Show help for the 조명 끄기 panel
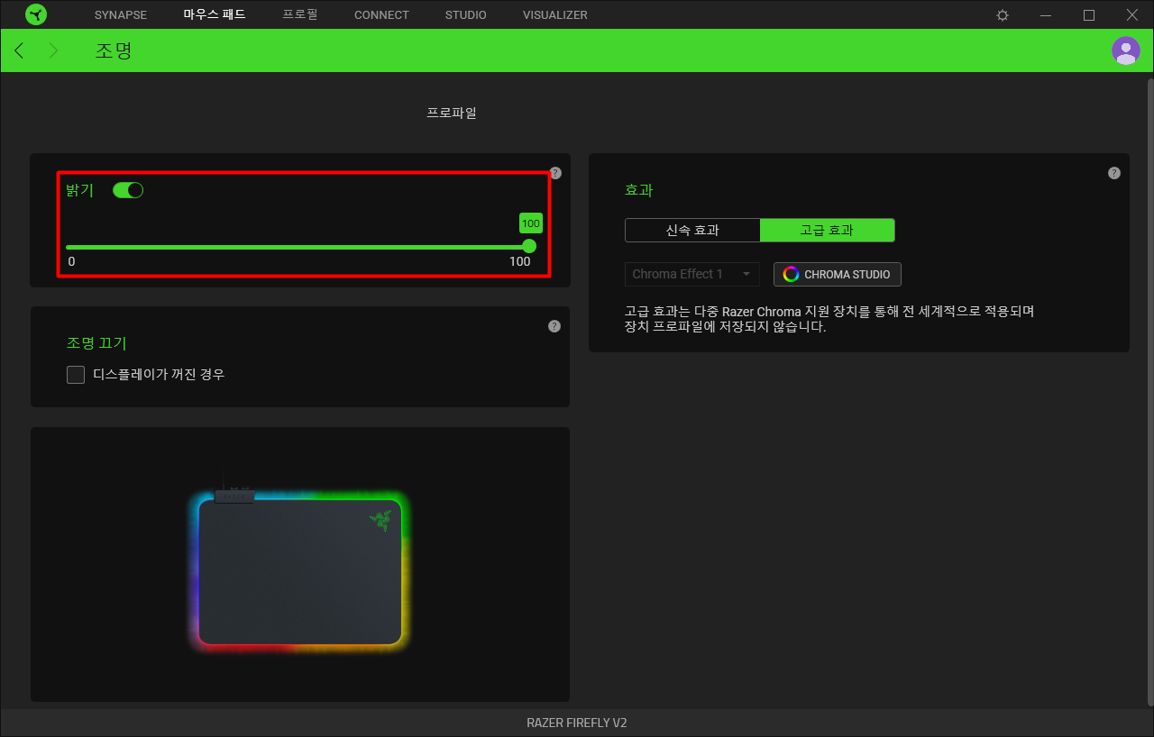The height and width of the screenshot is (737, 1154). [554, 326]
